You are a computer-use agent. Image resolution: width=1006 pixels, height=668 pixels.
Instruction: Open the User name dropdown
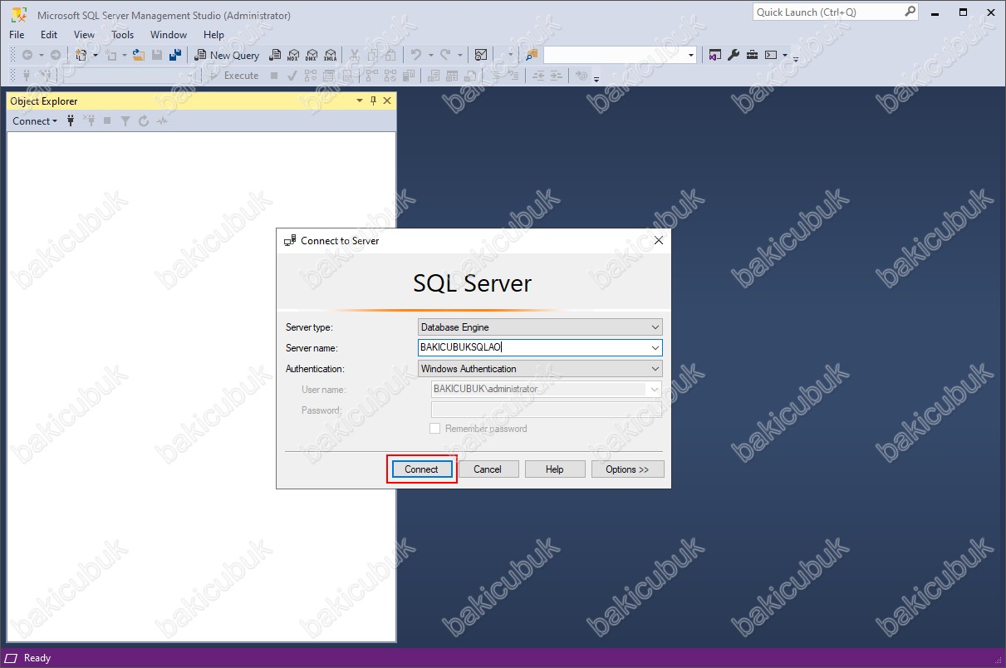(x=655, y=390)
